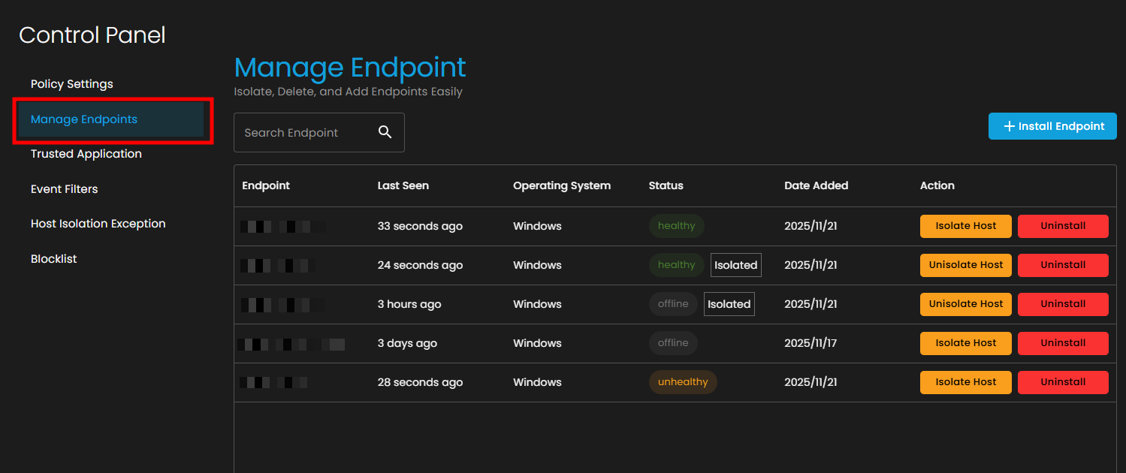Viewport: 1126px width, 473px height.
Task: Click the unhealthy status badge
Action: tap(683, 382)
